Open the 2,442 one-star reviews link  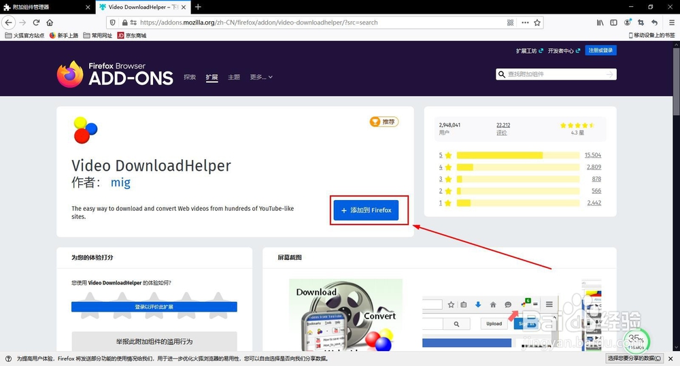594,203
